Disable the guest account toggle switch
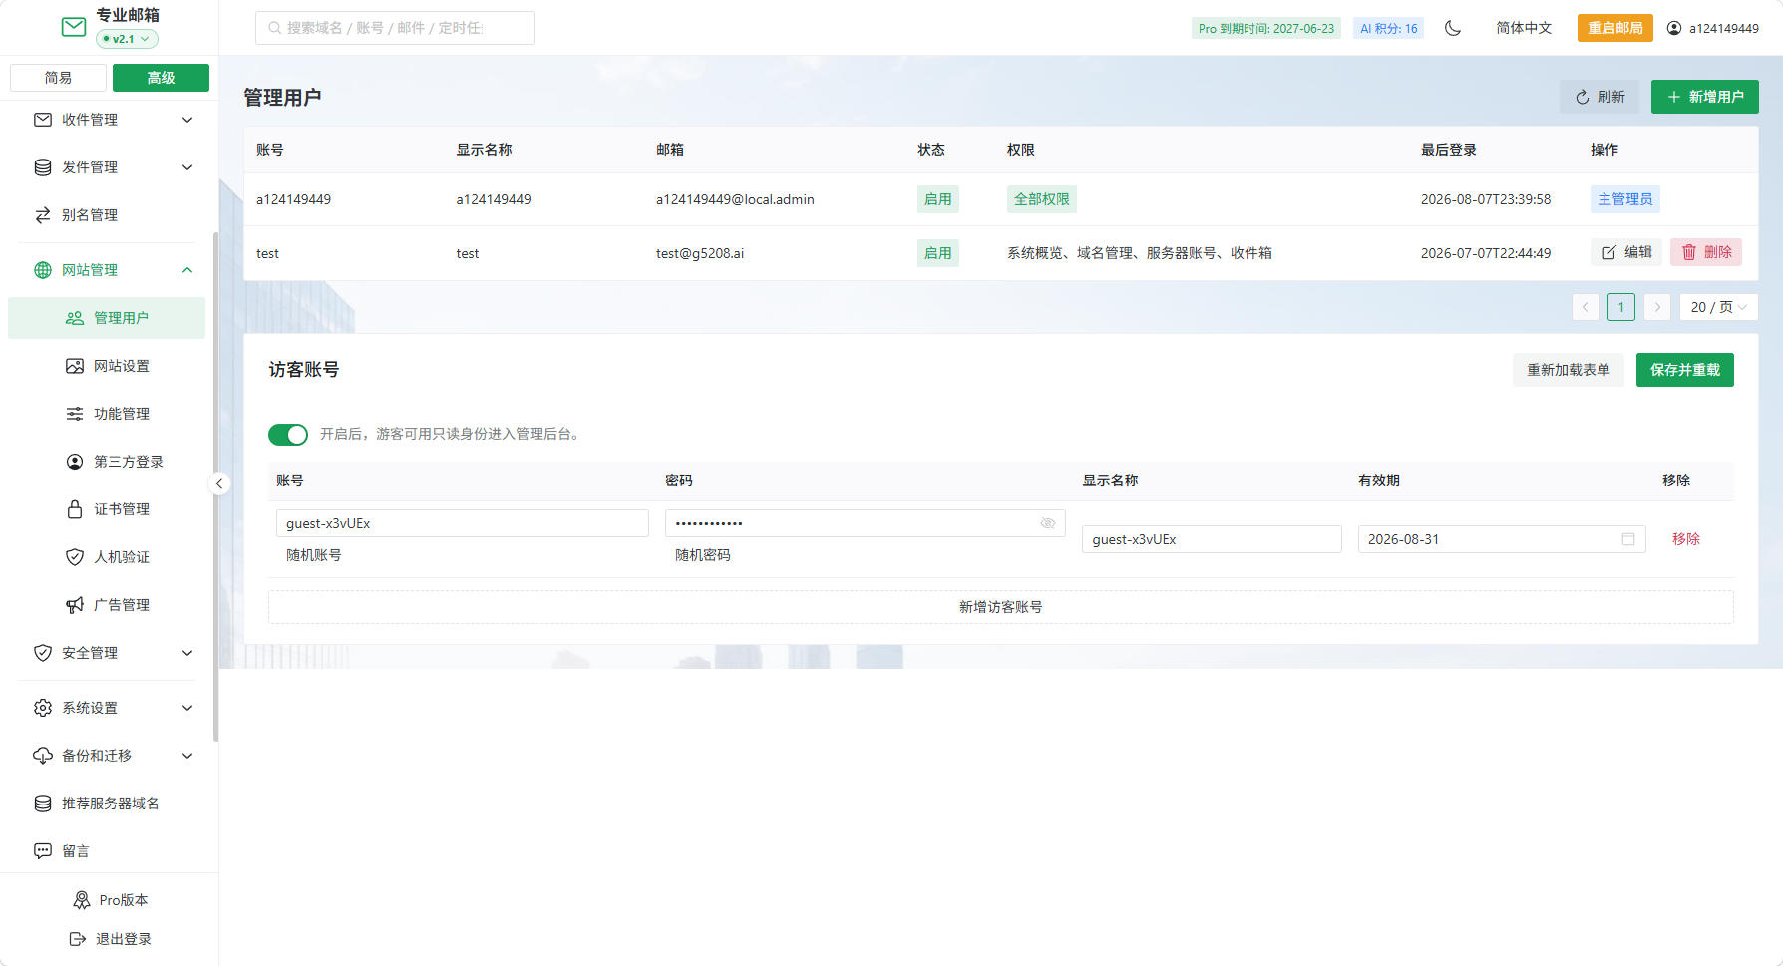This screenshot has height=966, width=1783. coord(288,435)
